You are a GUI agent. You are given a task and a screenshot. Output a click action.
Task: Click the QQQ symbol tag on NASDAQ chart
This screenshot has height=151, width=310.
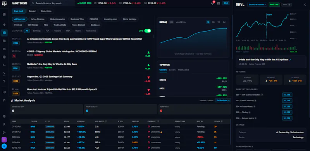(x=171, y=22)
